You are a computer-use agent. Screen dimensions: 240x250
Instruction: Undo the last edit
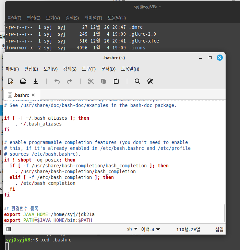click(57, 81)
